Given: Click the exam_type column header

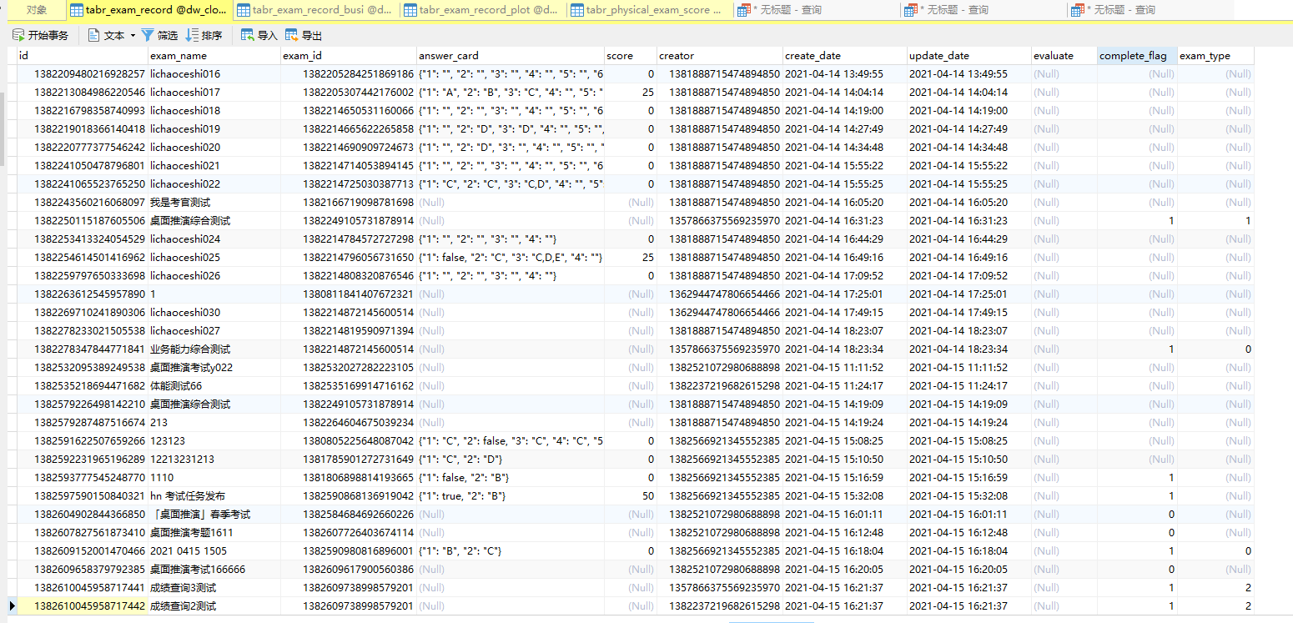Looking at the screenshot, I should [x=1215, y=56].
